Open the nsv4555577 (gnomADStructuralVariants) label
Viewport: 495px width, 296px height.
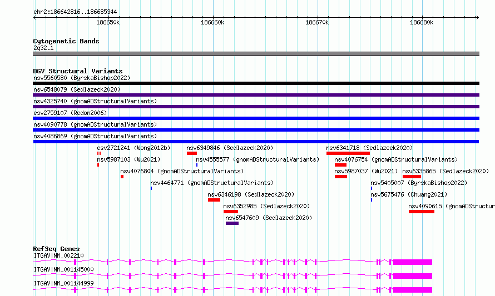258,159
